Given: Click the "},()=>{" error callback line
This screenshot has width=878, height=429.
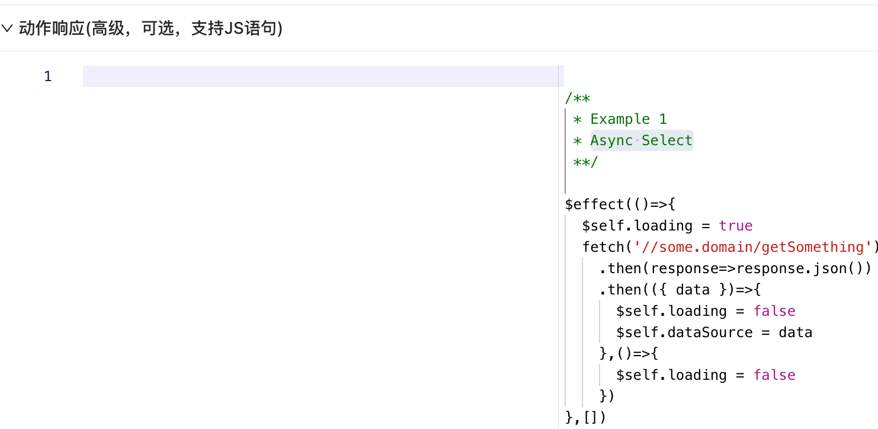Looking at the screenshot, I should pyautogui.click(x=629, y=354).
